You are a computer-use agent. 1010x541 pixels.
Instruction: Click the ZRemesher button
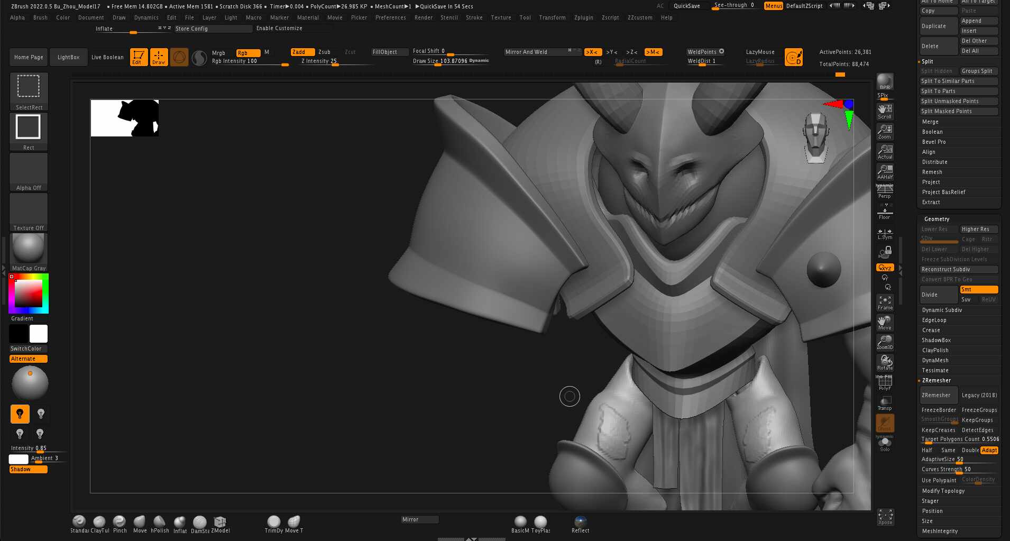(939, 395)
